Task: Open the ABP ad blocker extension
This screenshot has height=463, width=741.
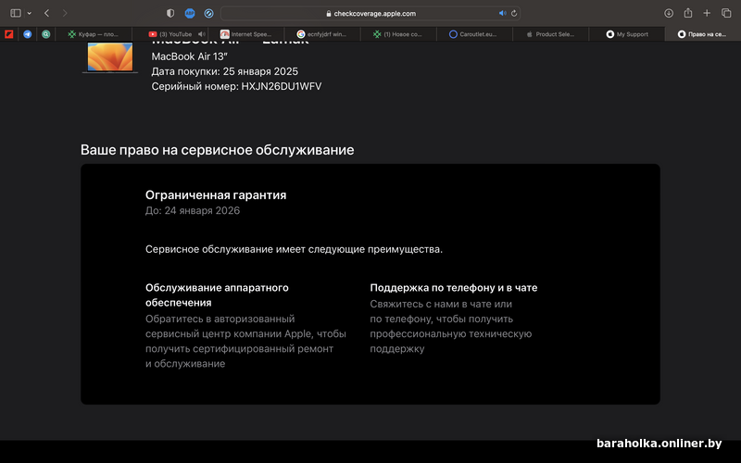Action: 190,13
